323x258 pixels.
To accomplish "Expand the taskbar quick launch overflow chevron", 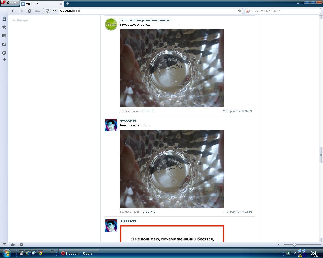I will [x=52, y=253].
